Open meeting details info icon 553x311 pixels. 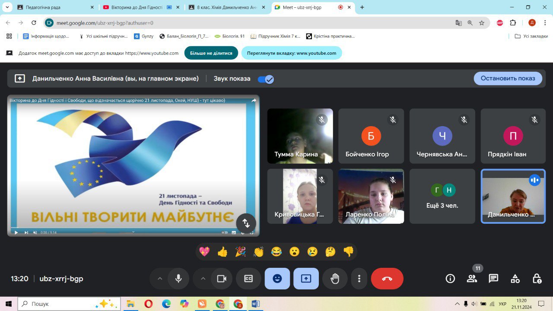click(450, 279)
